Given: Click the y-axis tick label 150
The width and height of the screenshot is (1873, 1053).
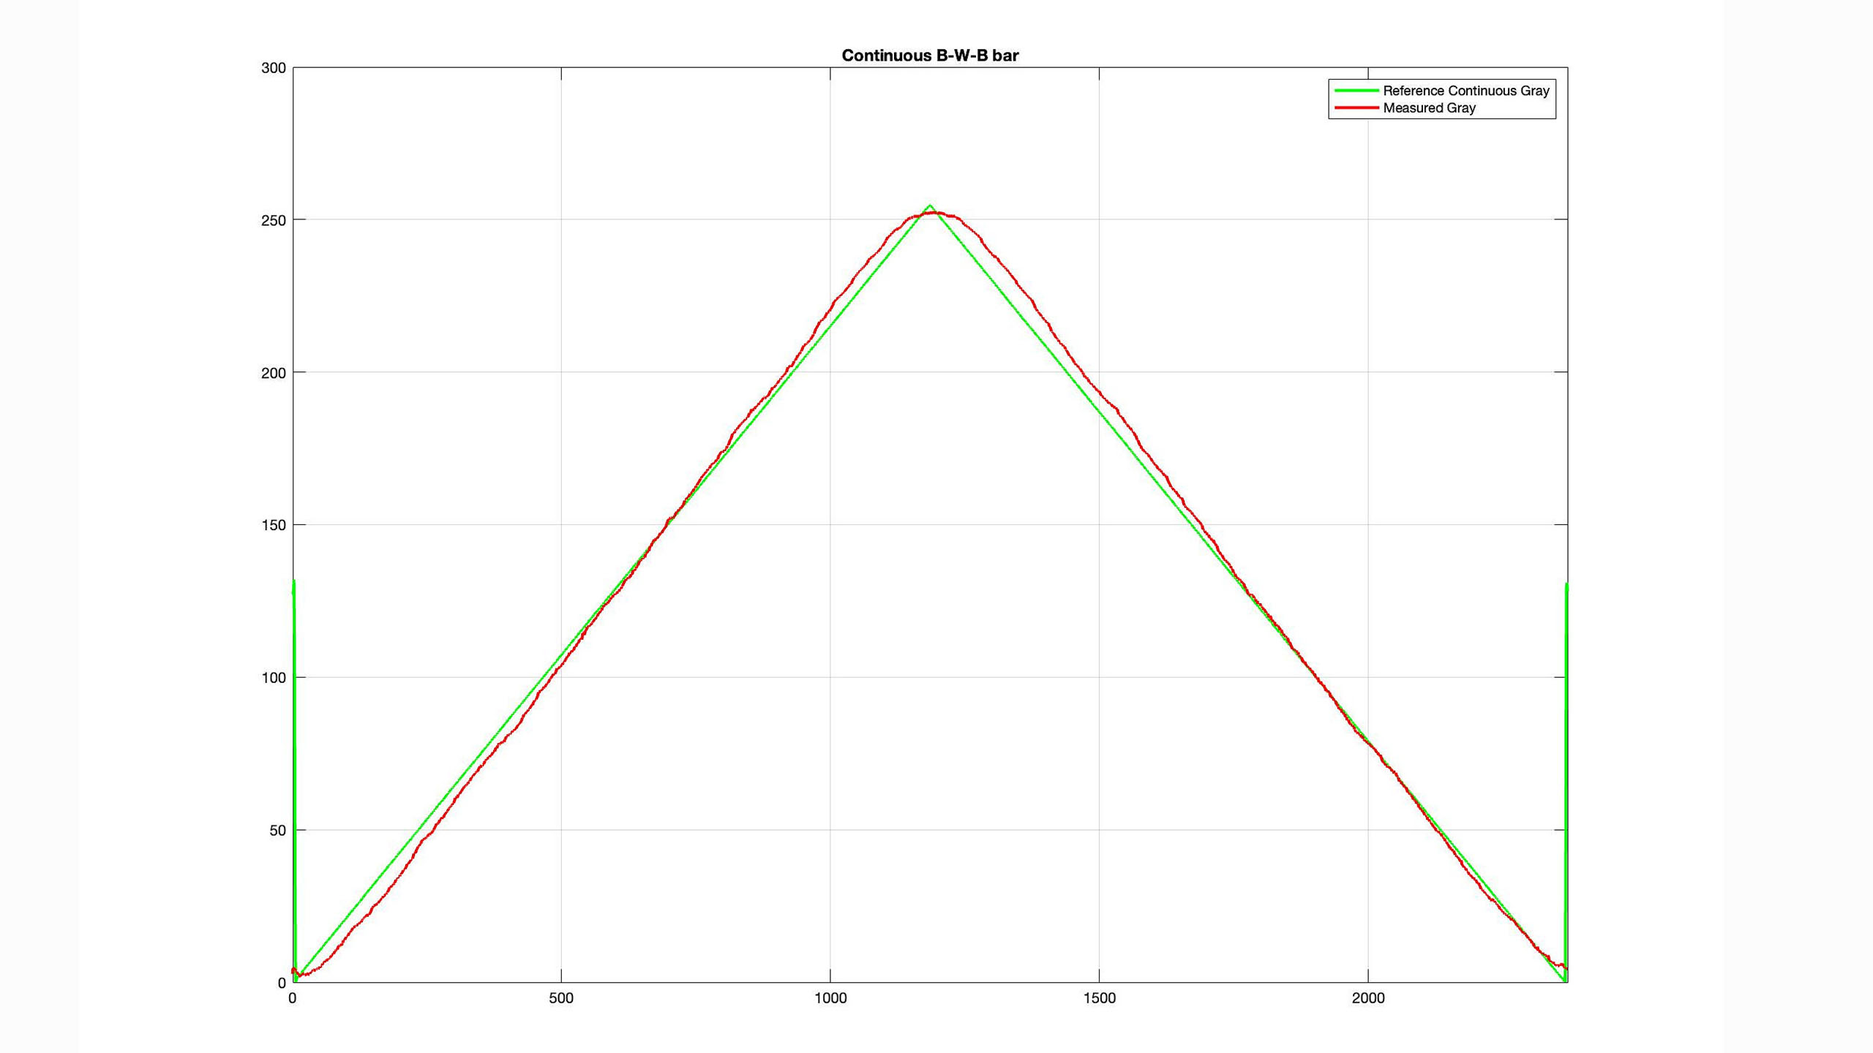Looking at the screenshot, I should 274,525.
